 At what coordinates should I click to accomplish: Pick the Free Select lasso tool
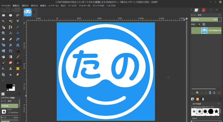click(x=18, y=15)
